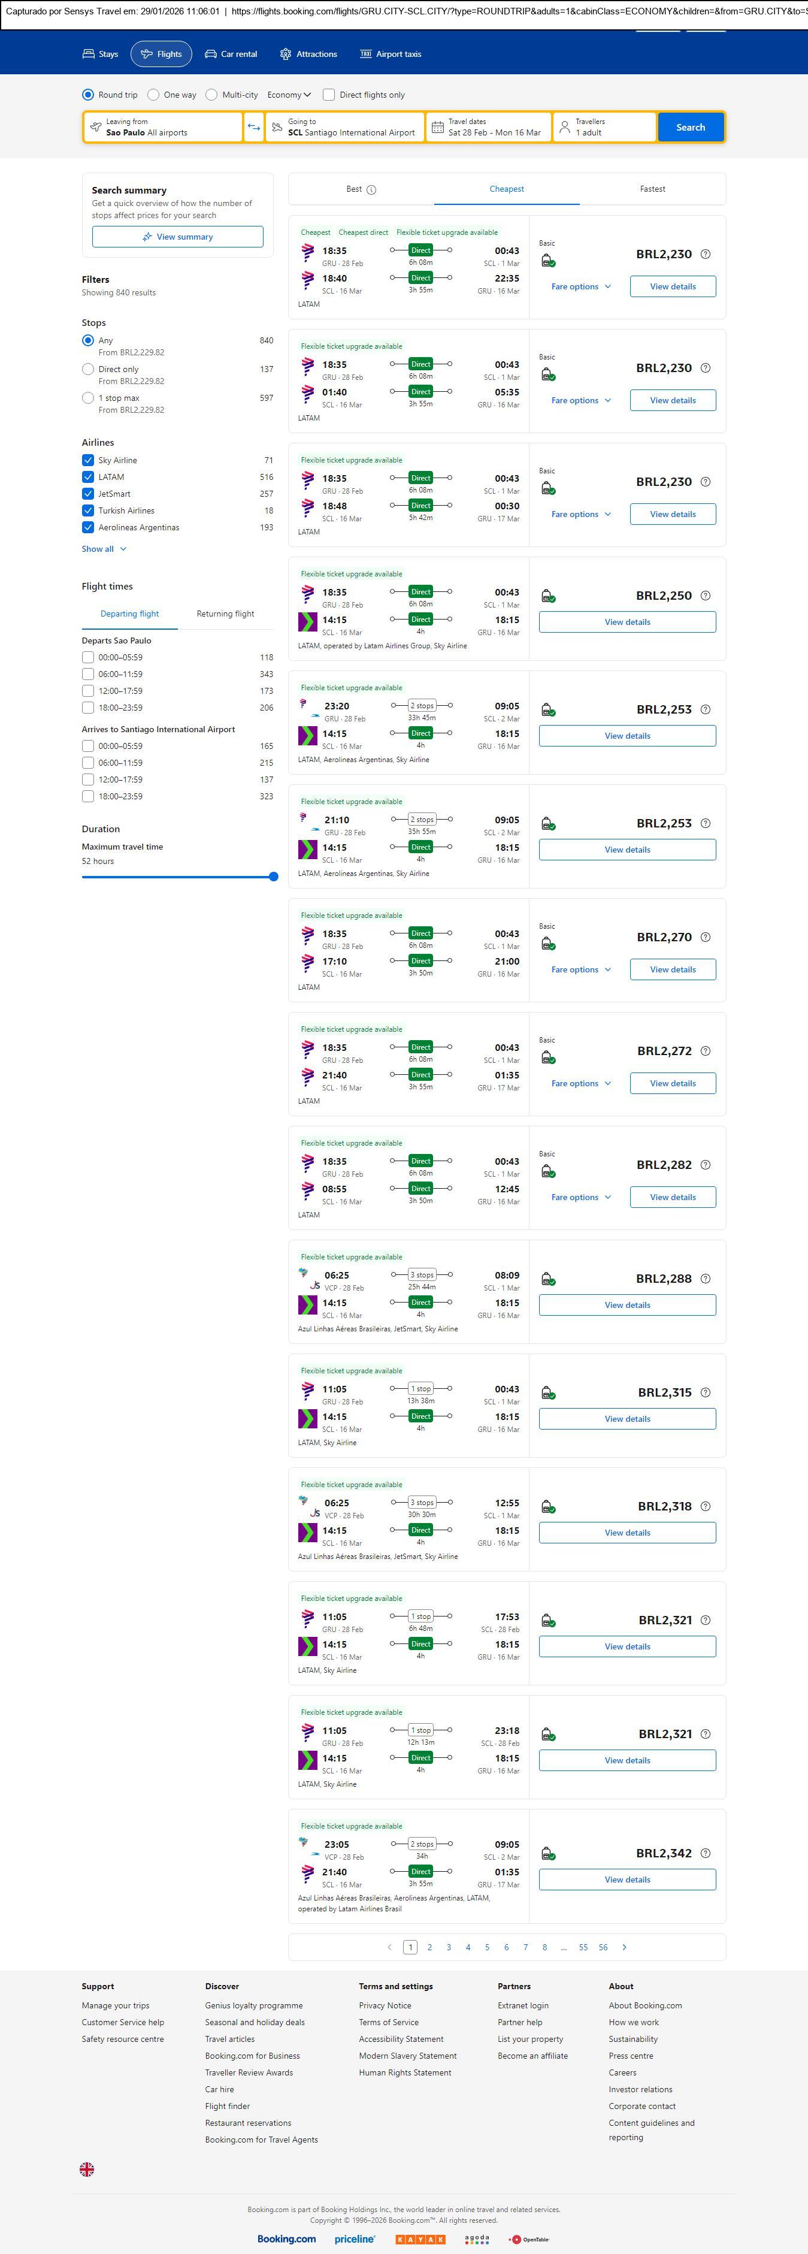
Task: Click the Leaving from Sao Paulo field
Action: tap(163, 128)
